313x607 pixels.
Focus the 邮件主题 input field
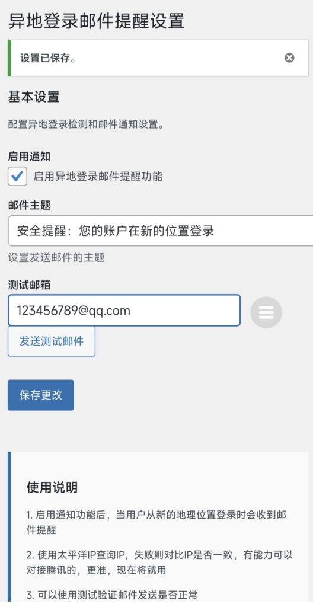tap(161, 231)
